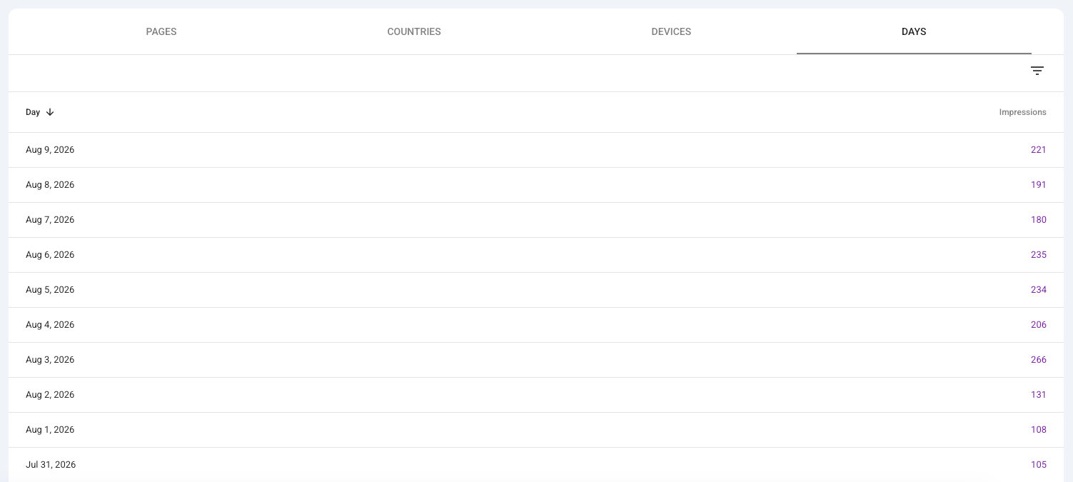The image size is (1073, 482).
Task: Switch to the Devices tab
Action: (x=671, y=32)
